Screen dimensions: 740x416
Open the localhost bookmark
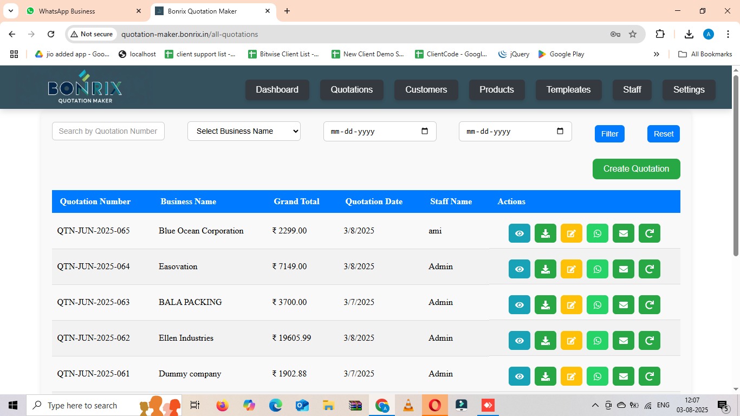[x=138, y=54]
